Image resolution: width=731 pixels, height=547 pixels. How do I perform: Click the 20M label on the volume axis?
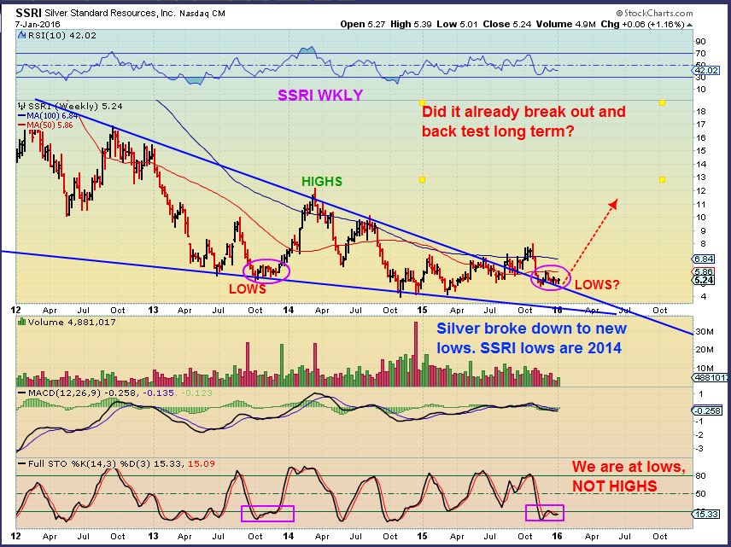click(705, 349)
